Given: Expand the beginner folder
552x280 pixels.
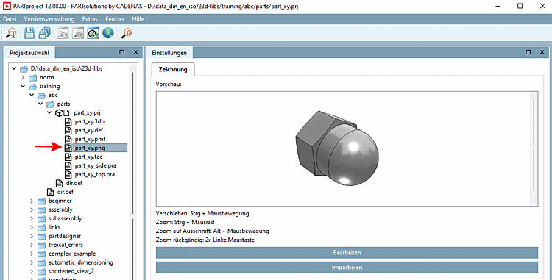Looking at the screenshot, I should tap(32, 201).
